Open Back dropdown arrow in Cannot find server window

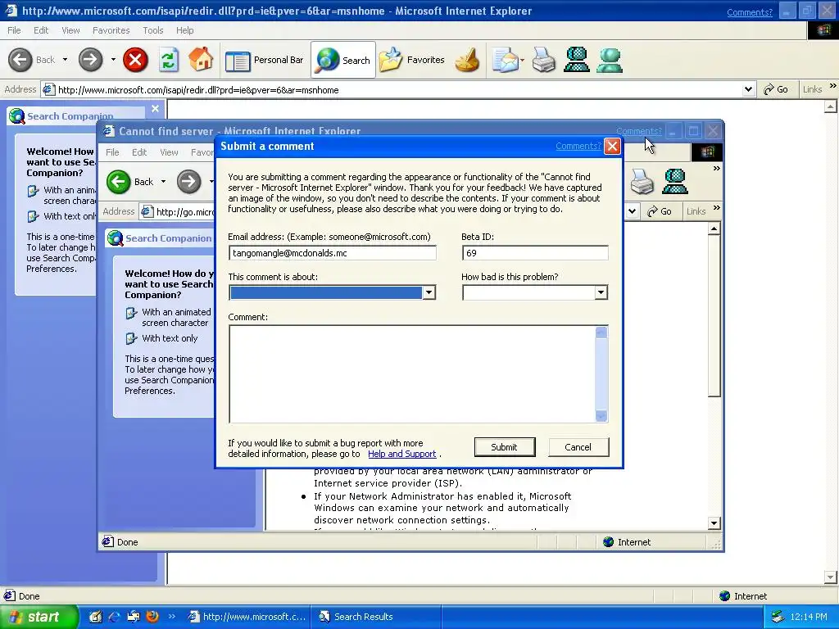coord(163,182)
